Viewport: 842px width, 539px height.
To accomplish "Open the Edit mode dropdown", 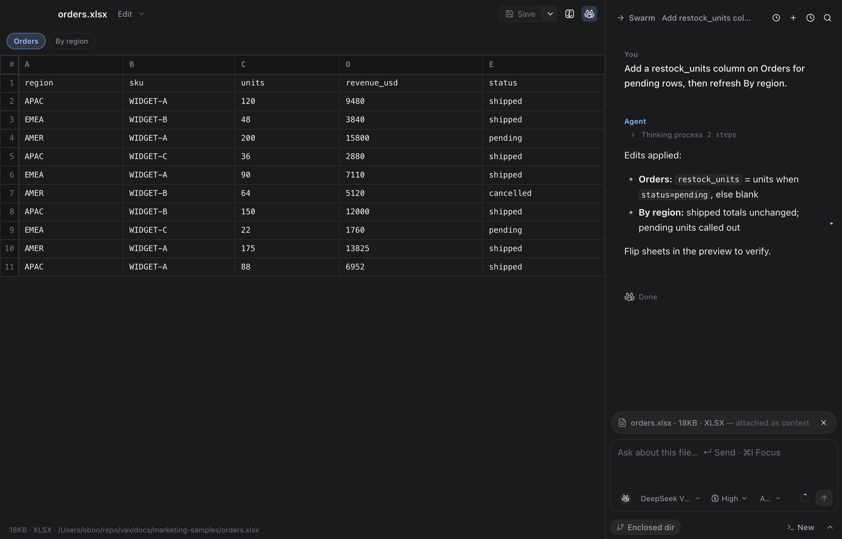I will [x=131, y=14].
